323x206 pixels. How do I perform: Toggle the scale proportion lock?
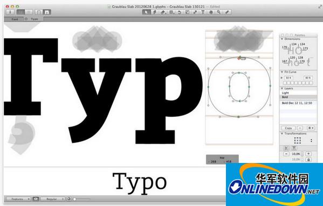click(x=308, y=160)
